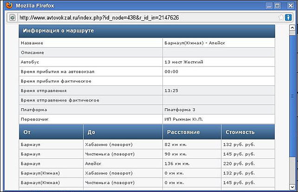This screenshot has height=192, width=298.
Task: Click the departure time value 13:25
Action: click(x=171, y=91)
